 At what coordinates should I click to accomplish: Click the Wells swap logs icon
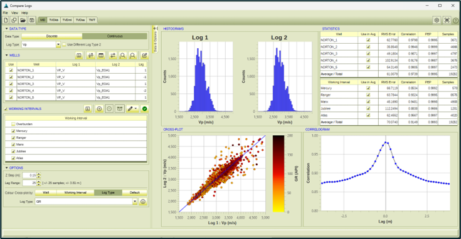pyautogui.click(x=113, y=55)
